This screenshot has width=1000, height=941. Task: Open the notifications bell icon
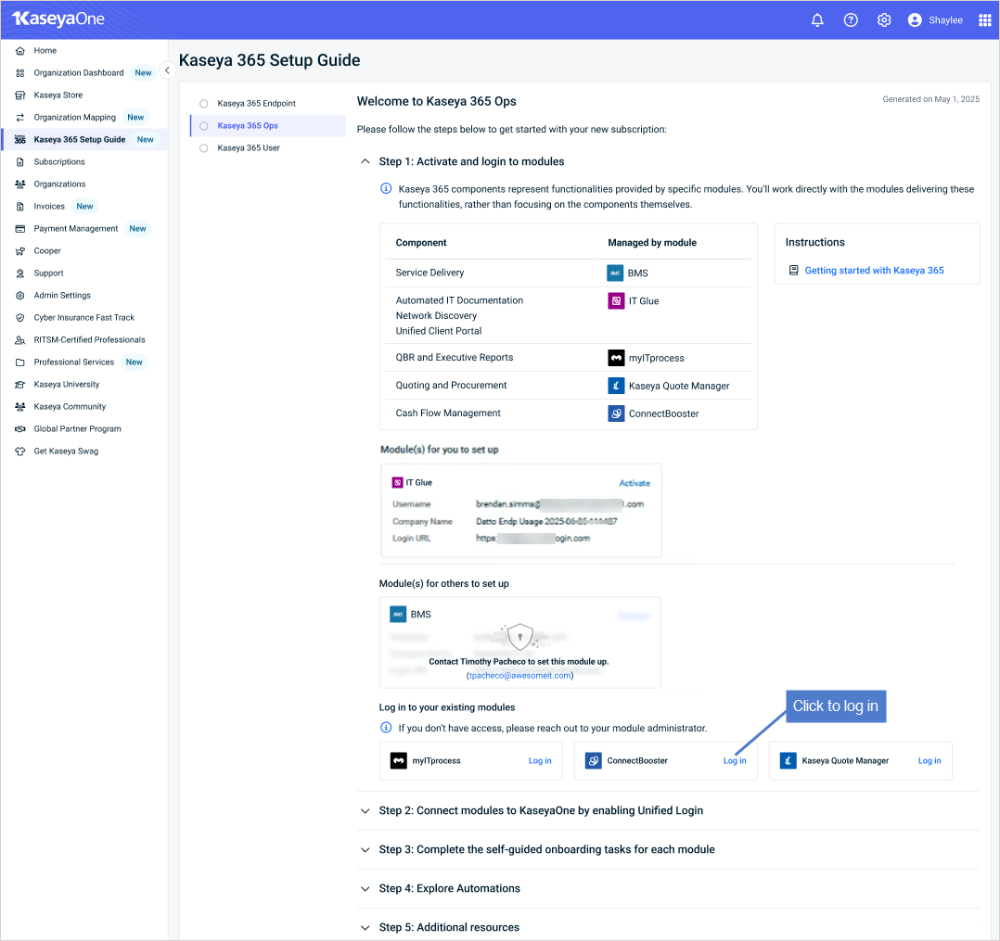[x=817, y=19]
